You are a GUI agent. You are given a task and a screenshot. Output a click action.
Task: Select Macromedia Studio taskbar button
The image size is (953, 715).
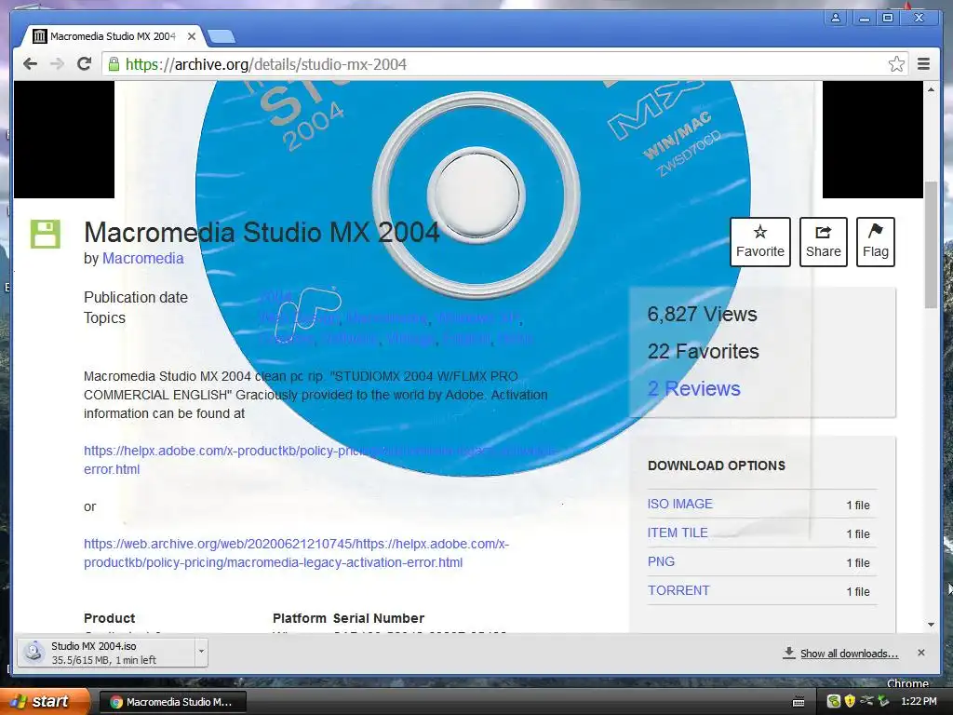click(x=172, y=702)
